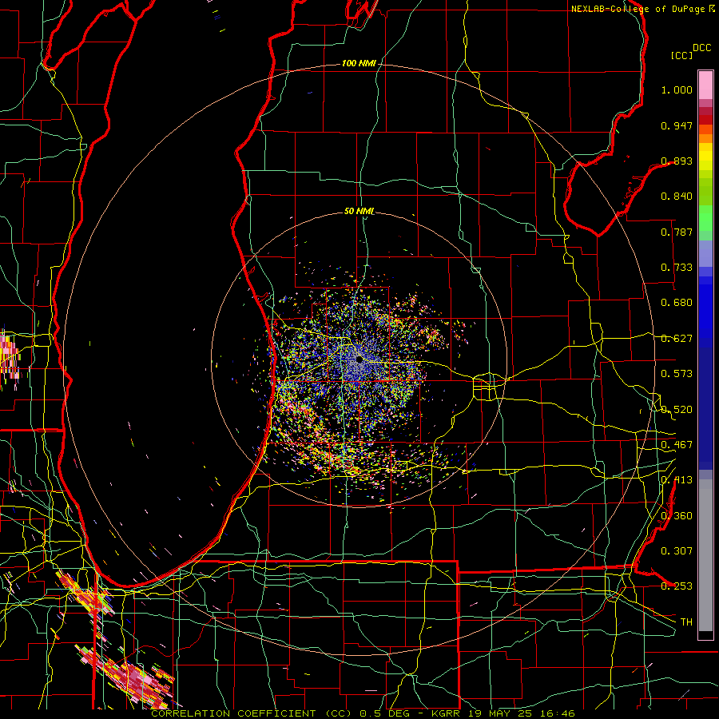The image size is (719, 719).
Task: Select the 0.627 value on the legend
Action: pyautogui.click(x=677, y=339)
